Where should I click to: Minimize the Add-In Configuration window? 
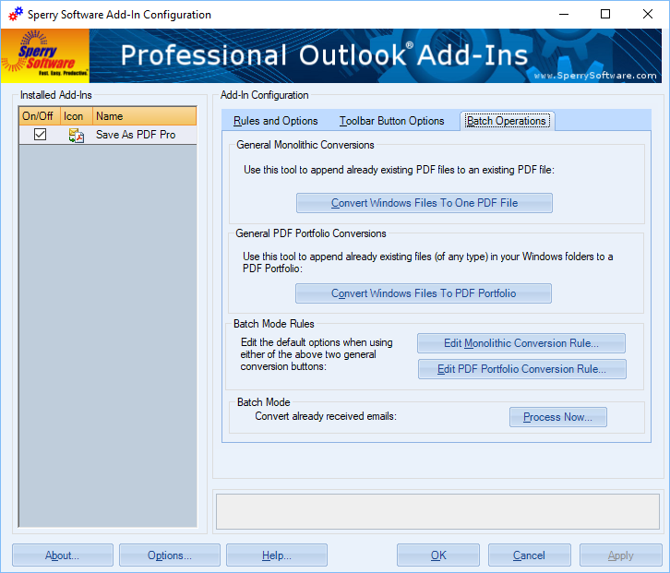click(x=564, y=14)
